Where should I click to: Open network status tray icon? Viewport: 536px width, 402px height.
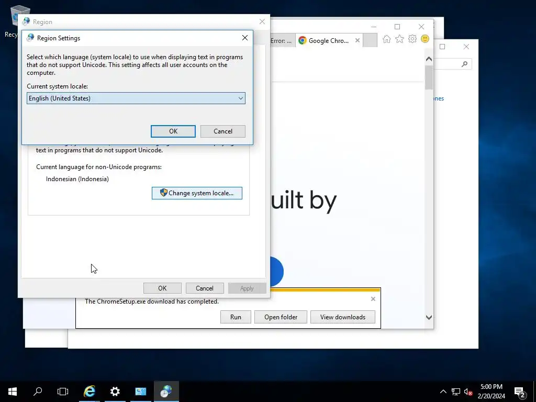tap(456, 392)
